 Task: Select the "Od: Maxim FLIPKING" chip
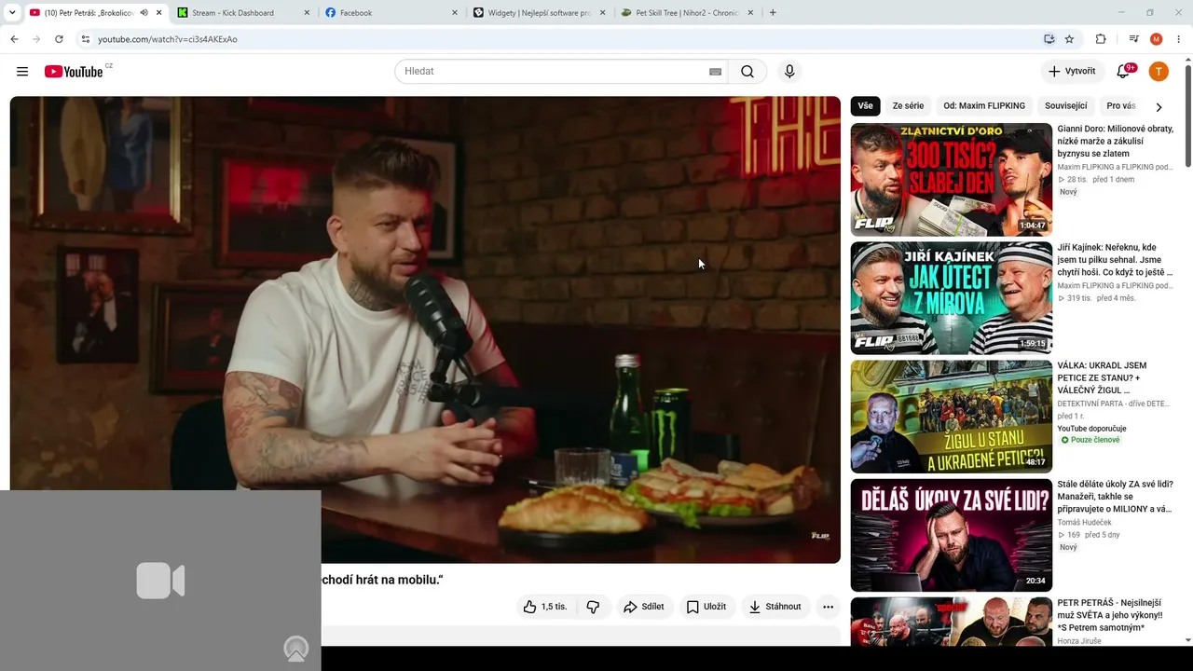[984, 106]
